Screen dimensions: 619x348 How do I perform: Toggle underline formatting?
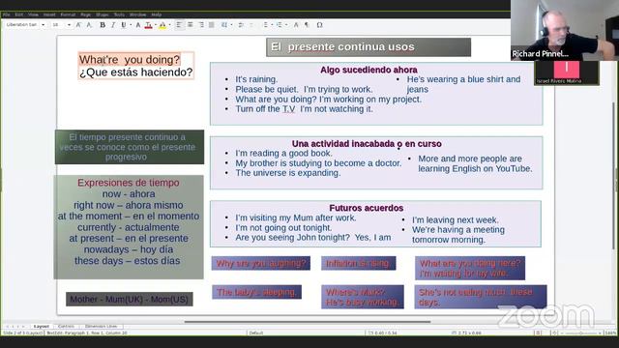pyautogui.click(x=124, y=25)
